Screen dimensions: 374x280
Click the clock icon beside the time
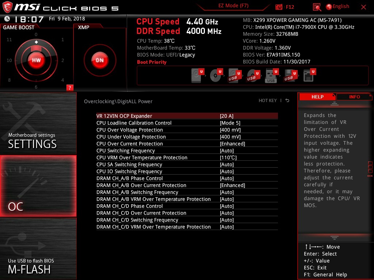[x=7, y=19]
